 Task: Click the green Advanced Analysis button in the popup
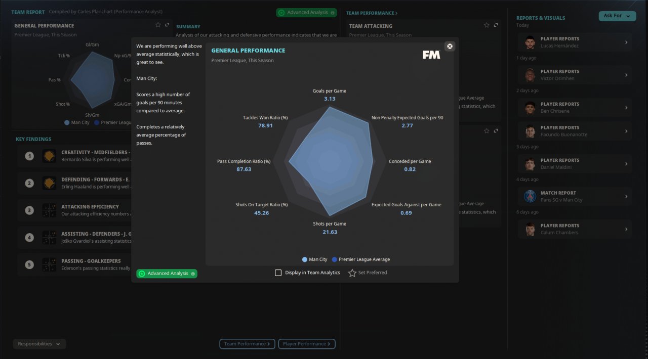167,274
